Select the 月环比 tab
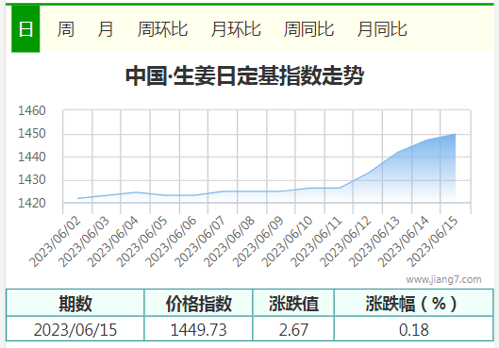499x348 pixels. (236, 29)
